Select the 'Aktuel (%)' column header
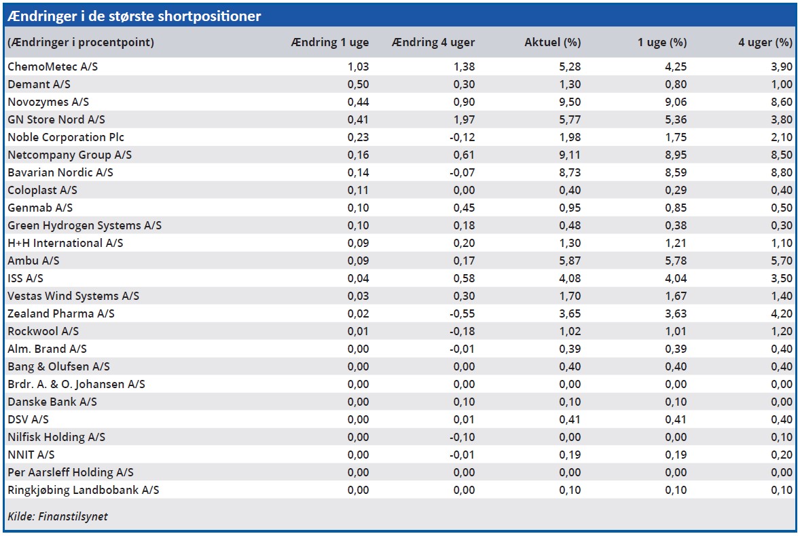 point(552,42)
